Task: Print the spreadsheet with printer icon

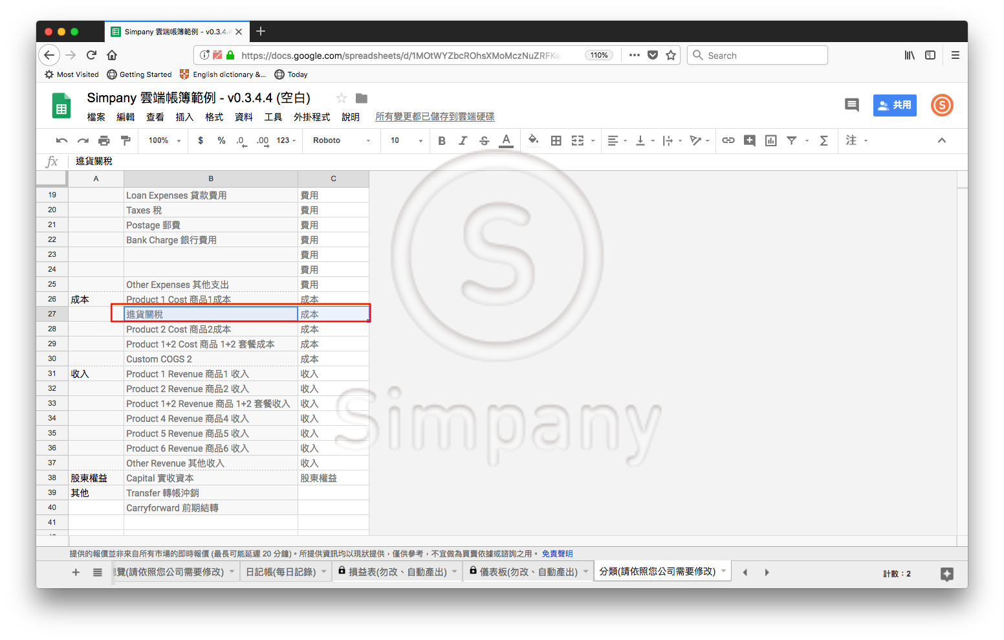Action: click(x=104, y=140)
